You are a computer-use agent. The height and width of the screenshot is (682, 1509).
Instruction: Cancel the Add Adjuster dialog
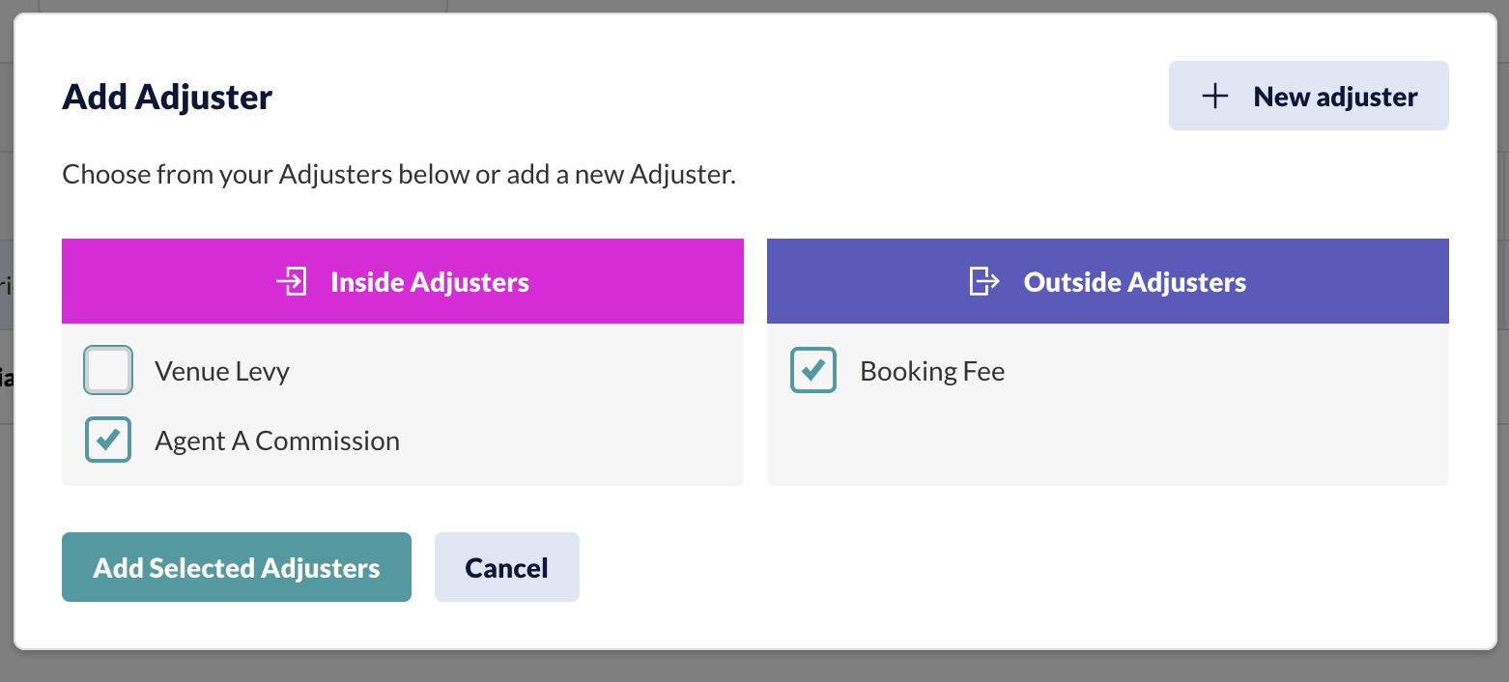click(x=507, y=567)
